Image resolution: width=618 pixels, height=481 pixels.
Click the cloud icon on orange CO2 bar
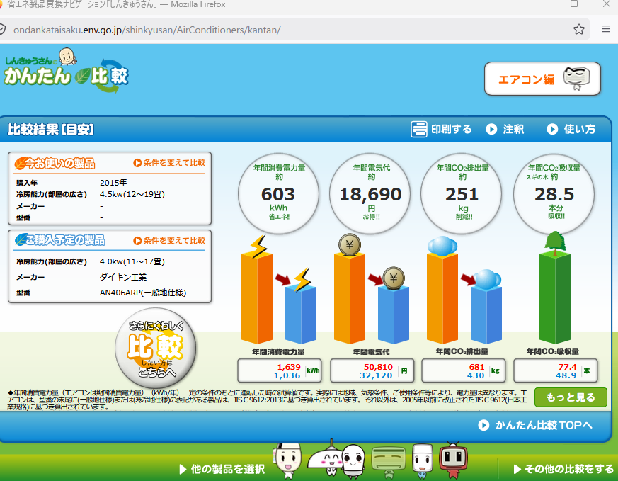pos(442,246)
